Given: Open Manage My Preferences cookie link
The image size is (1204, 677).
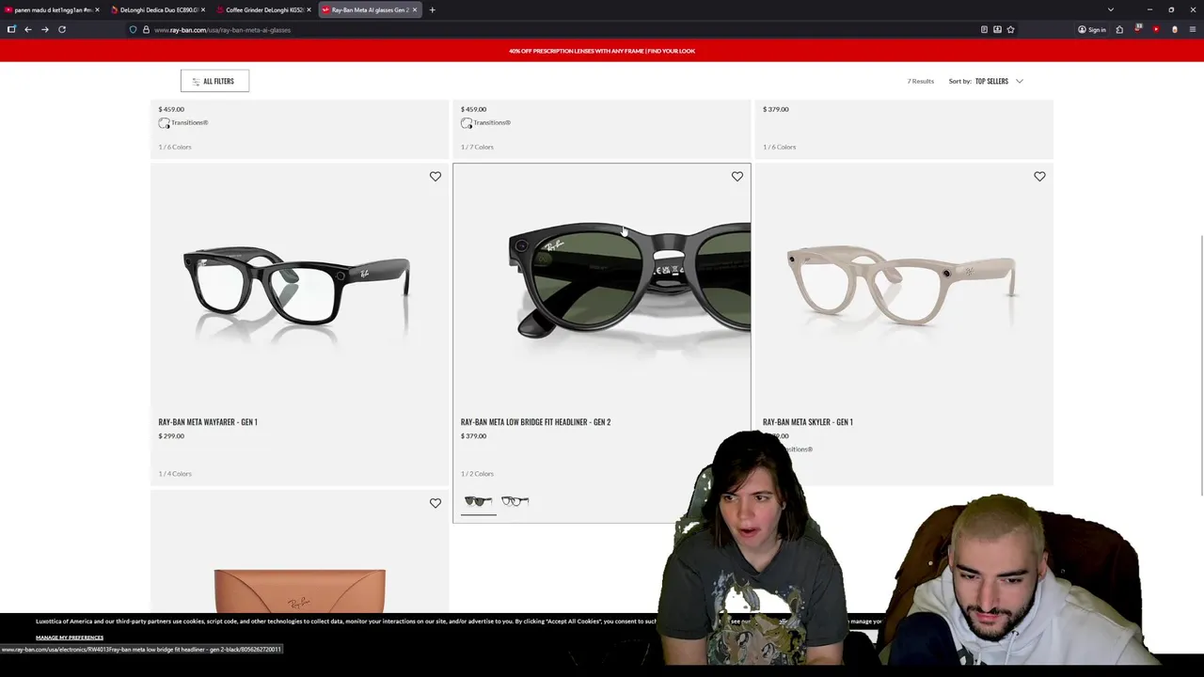Looking at the screenshot, I should coord(70,638).
